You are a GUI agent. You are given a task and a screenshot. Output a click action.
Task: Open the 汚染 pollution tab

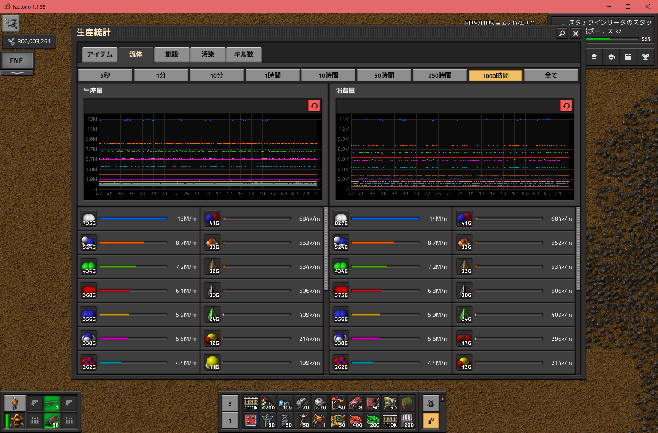coord(208,54)
